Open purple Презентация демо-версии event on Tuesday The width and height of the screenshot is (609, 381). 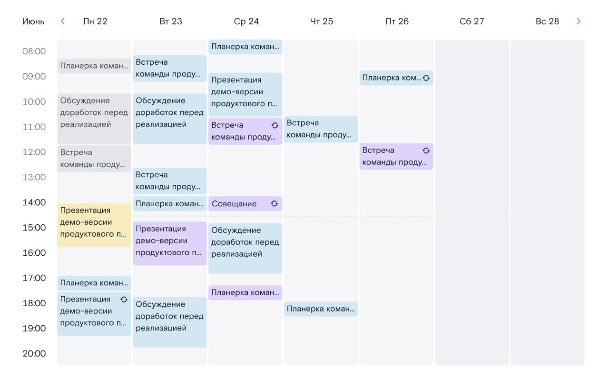(170, 243)
